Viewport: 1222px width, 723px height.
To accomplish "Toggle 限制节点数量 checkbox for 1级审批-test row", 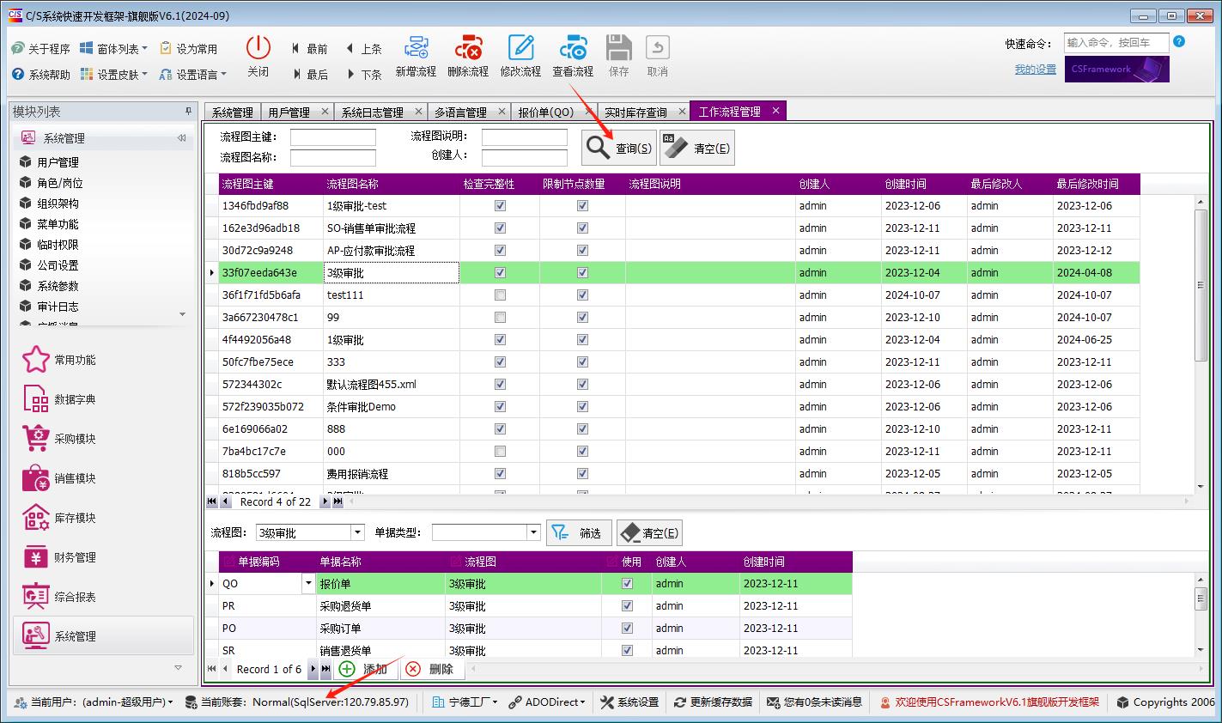I will coord(582,206).
